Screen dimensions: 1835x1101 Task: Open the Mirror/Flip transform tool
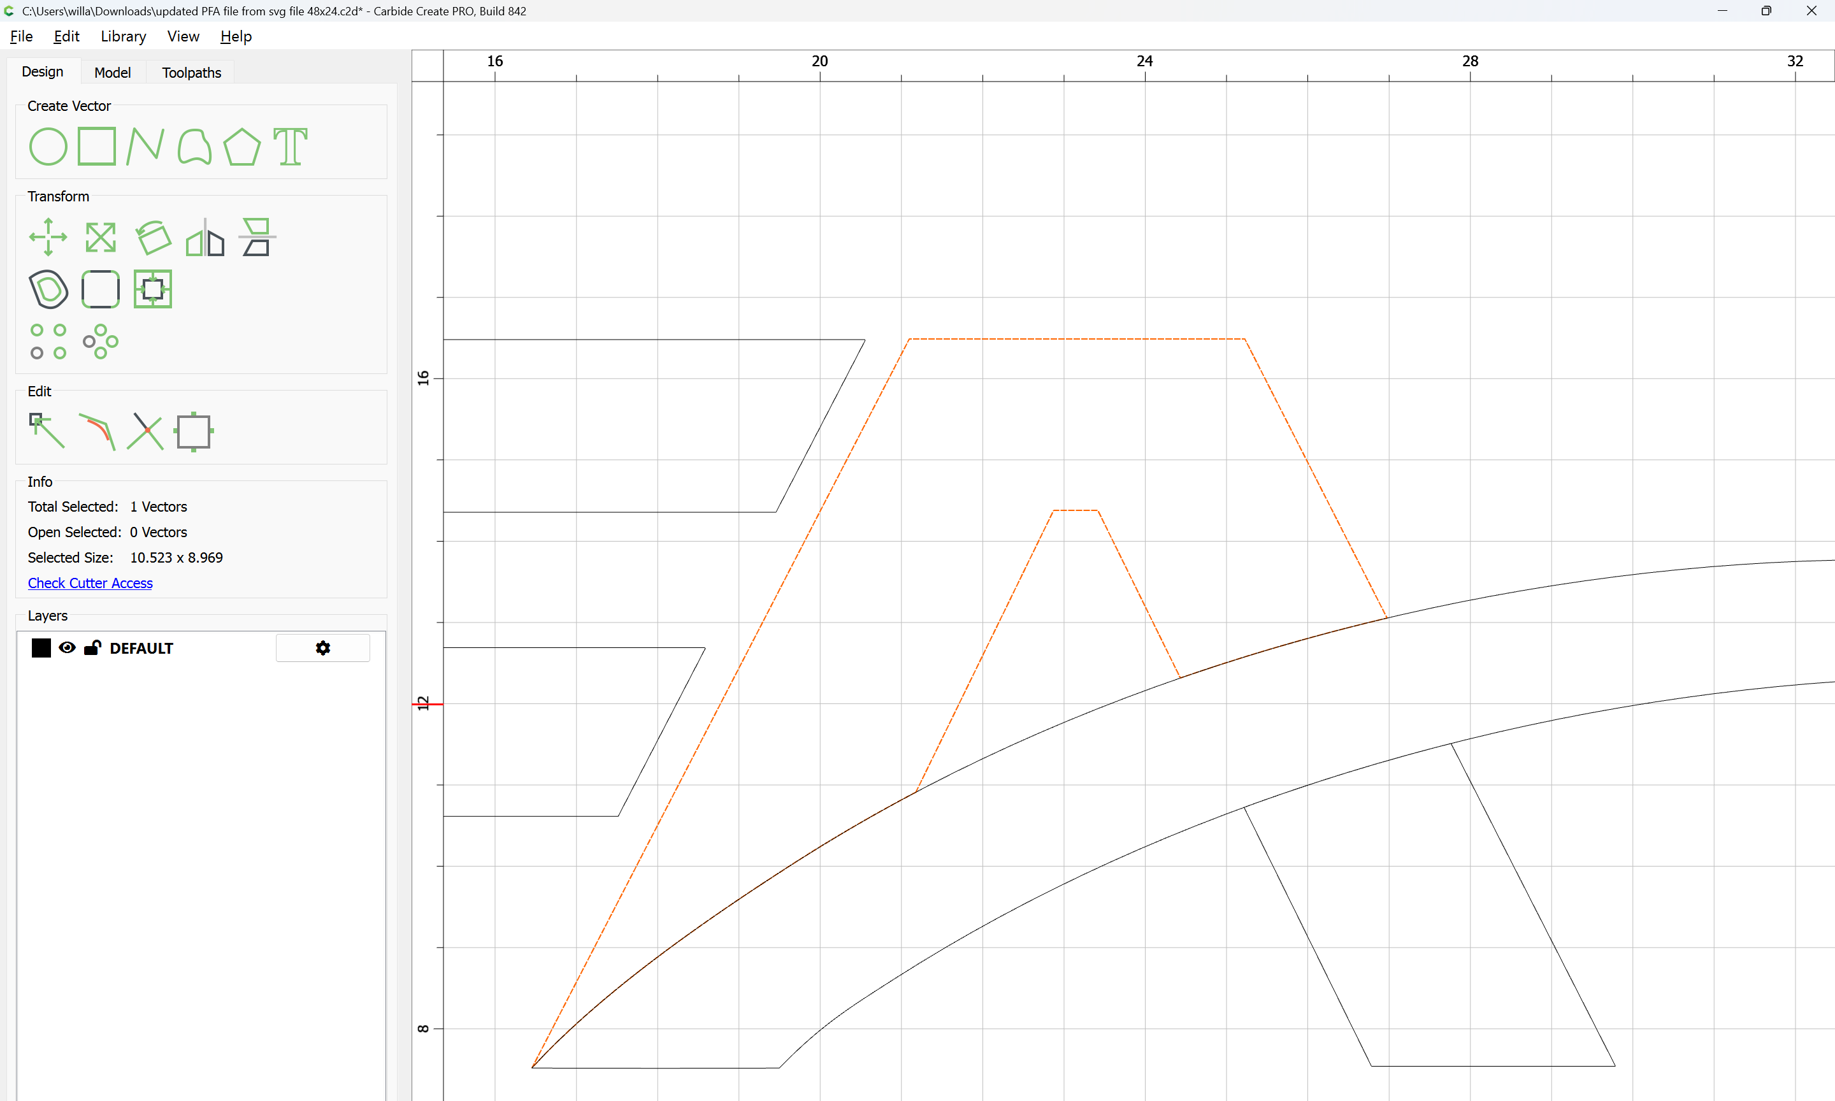point(205,238)
